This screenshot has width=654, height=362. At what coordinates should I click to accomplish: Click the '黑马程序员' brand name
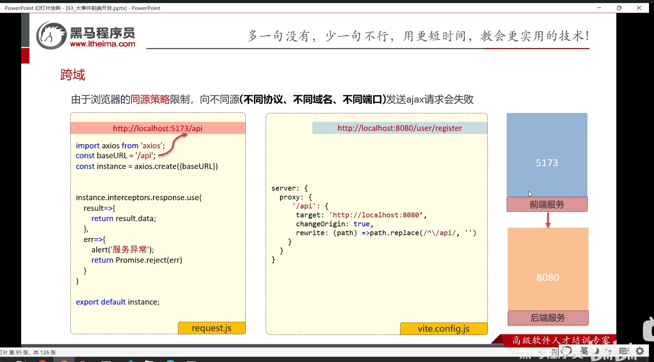tap(103, 33)
